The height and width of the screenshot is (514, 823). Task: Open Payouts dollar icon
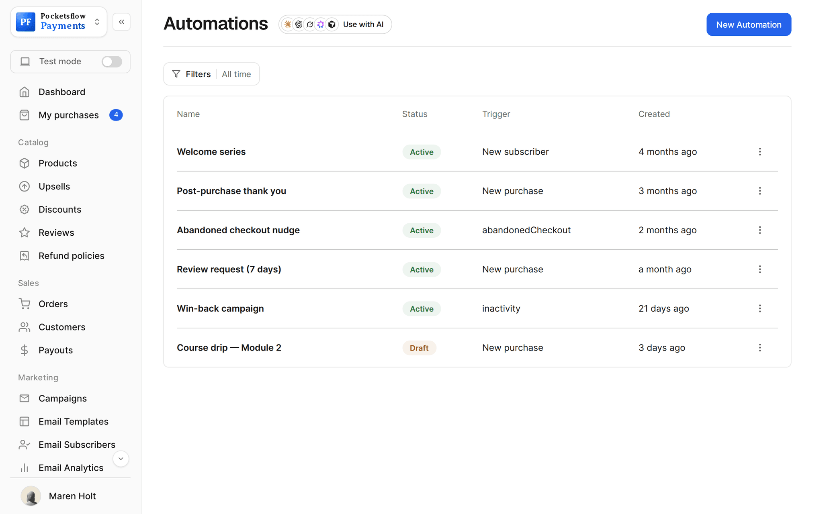[25, 350]
